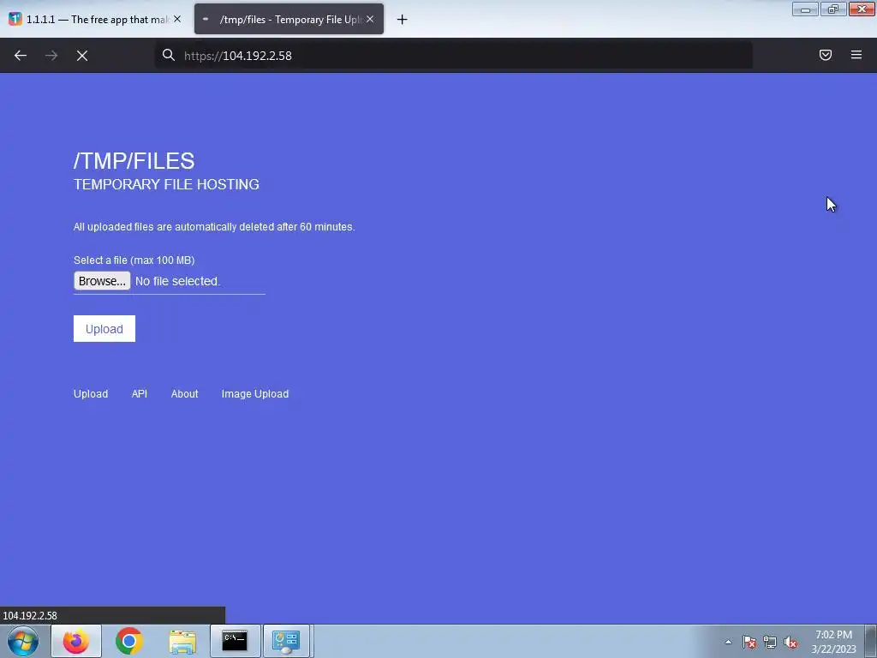Viewport: 877px width, 658px height.
Task: Open the Image Upload footer link
Action: click(x=255, y=394)
